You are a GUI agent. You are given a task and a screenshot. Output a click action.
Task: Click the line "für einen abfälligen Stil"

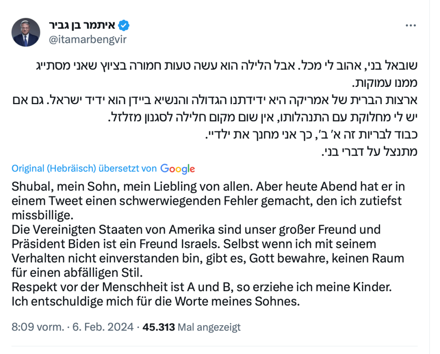pos(77,272)
